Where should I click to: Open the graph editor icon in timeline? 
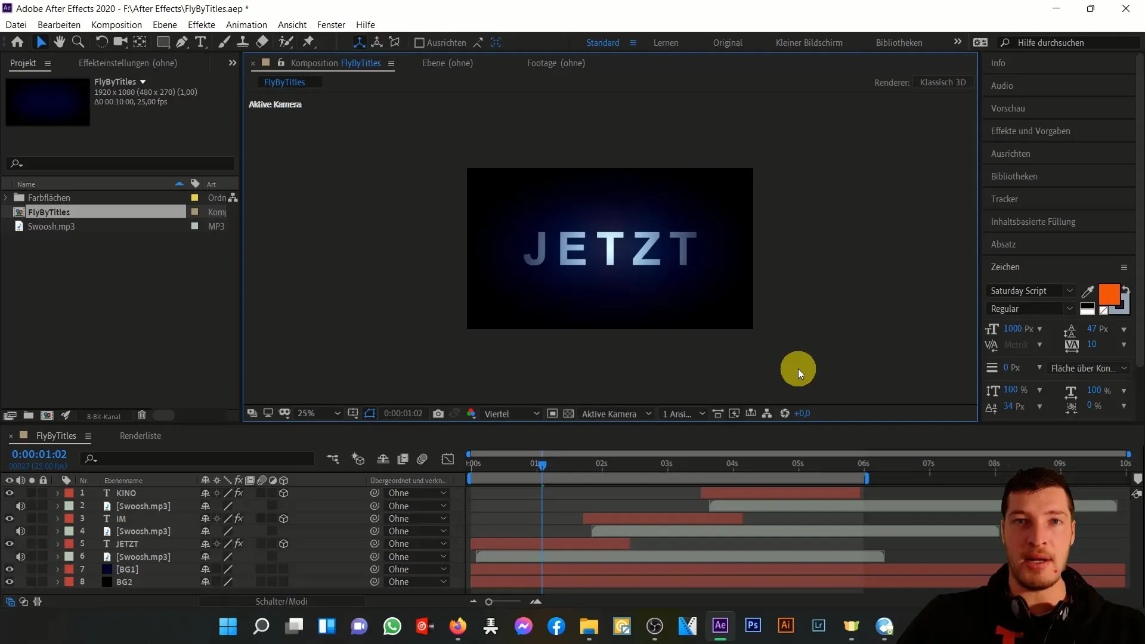click(x=448, y=459)
